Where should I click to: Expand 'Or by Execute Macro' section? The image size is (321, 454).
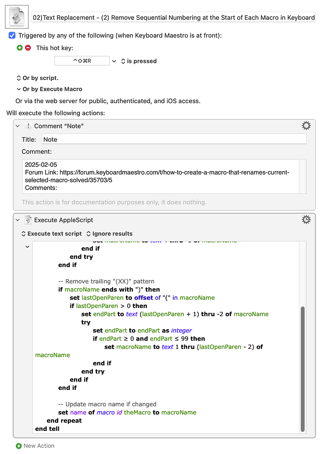(50, 89)
